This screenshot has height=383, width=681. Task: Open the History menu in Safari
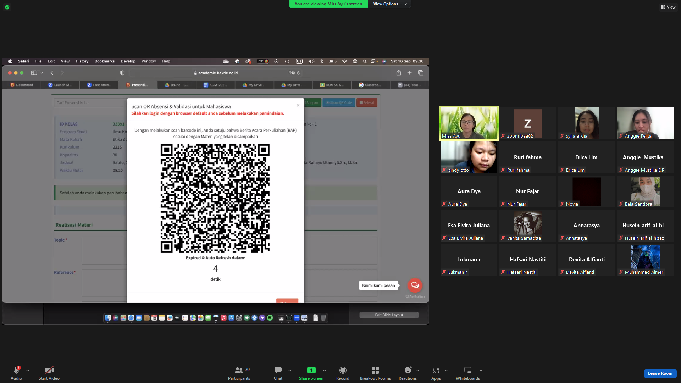coord(82,61)
